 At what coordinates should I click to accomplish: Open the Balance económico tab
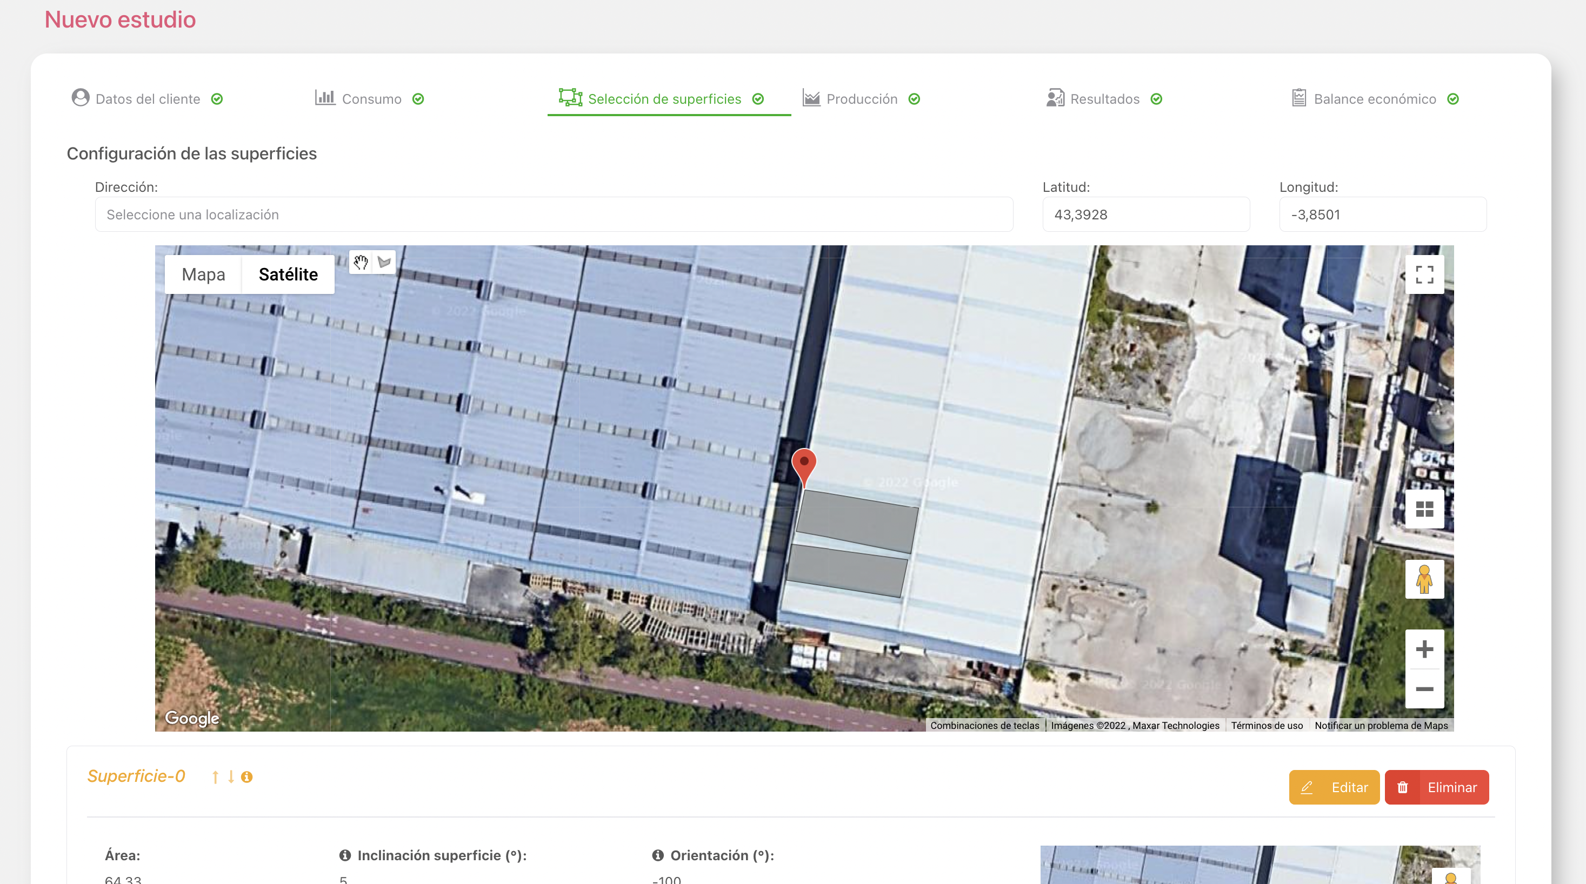tap(1374, 99)
